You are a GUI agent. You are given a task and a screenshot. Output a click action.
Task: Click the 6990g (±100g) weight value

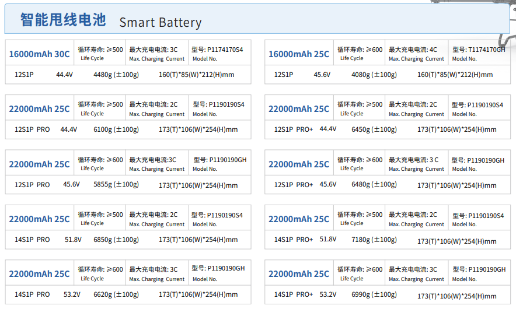[374, 294]
